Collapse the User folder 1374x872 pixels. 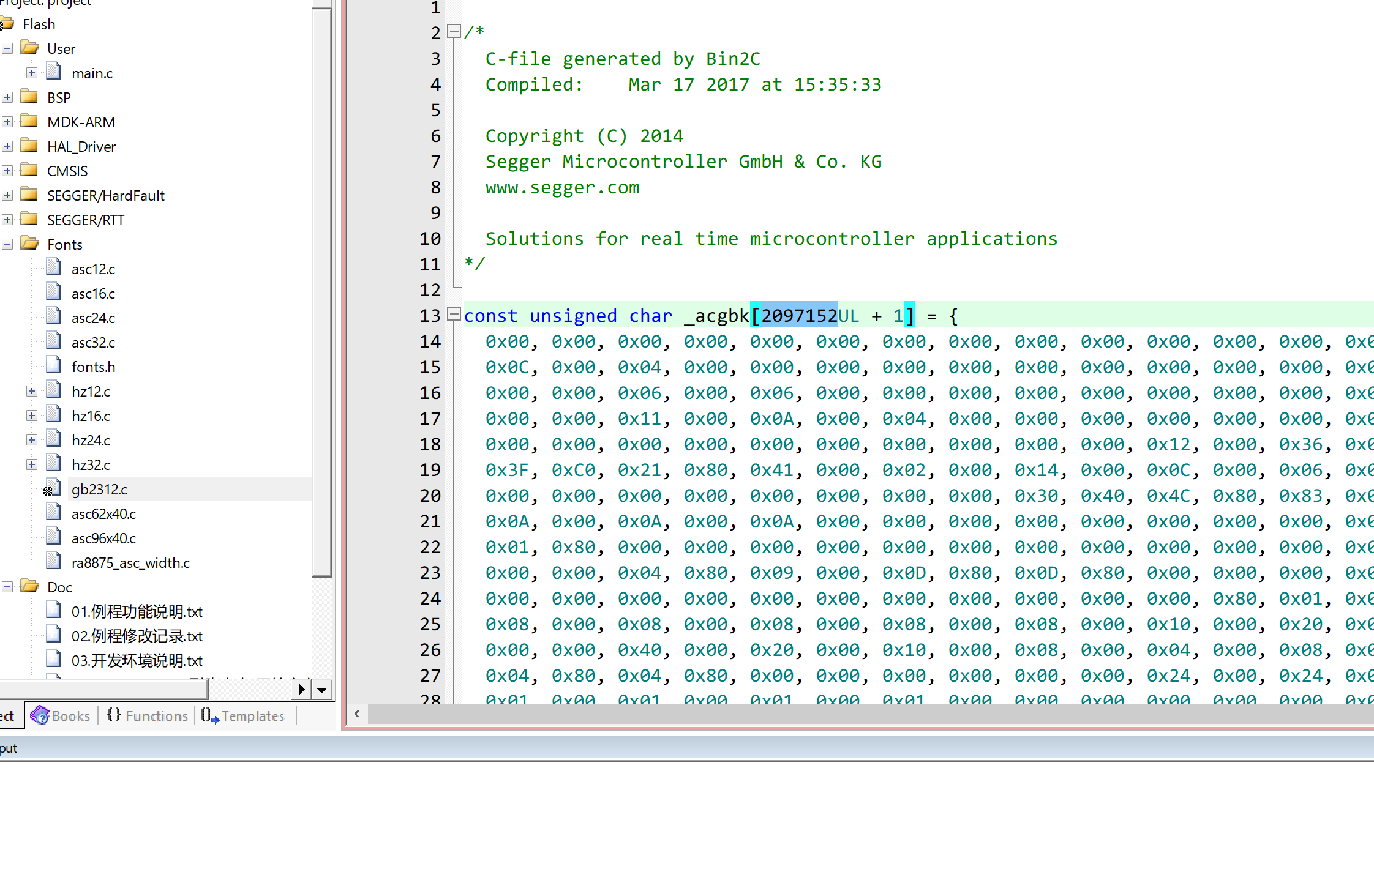[x=7, y=48]
